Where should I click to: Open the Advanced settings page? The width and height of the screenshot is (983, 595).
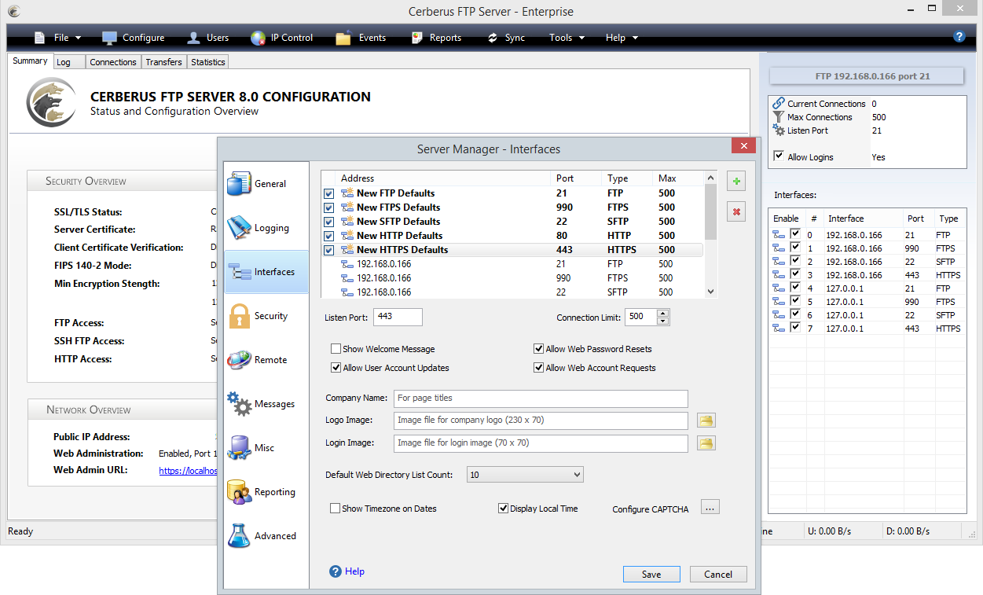click(x=266, y=536)
